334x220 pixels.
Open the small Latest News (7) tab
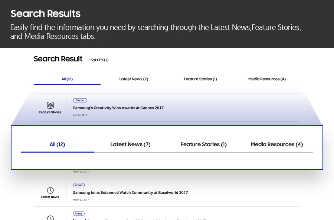coord(134,79)
